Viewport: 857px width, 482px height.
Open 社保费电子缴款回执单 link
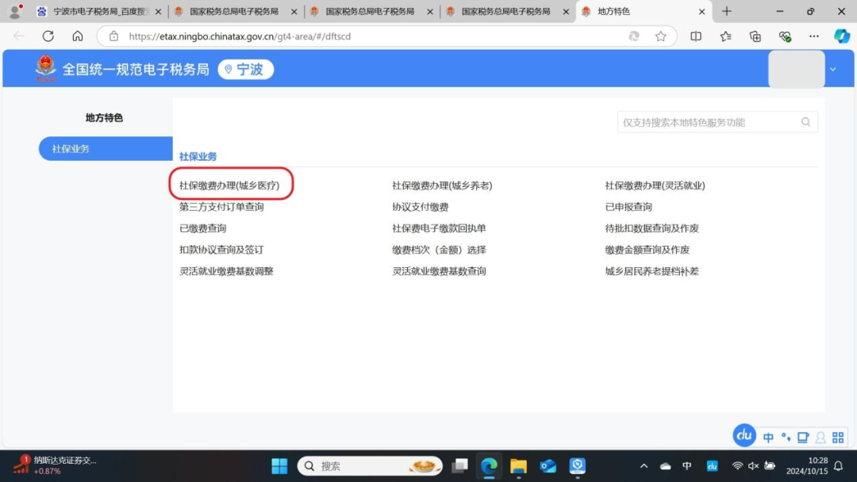[439, 228]
